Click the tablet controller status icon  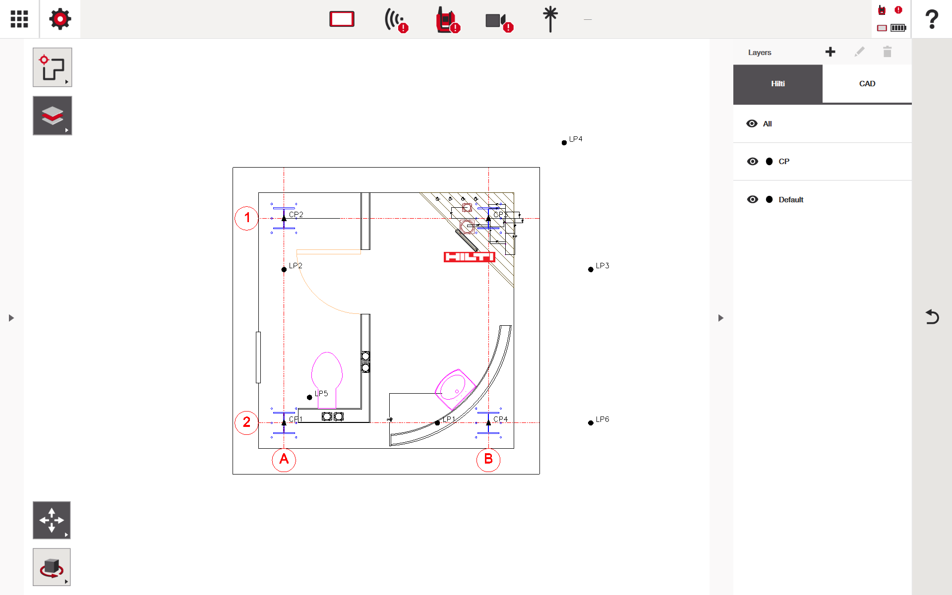[342, 19]
